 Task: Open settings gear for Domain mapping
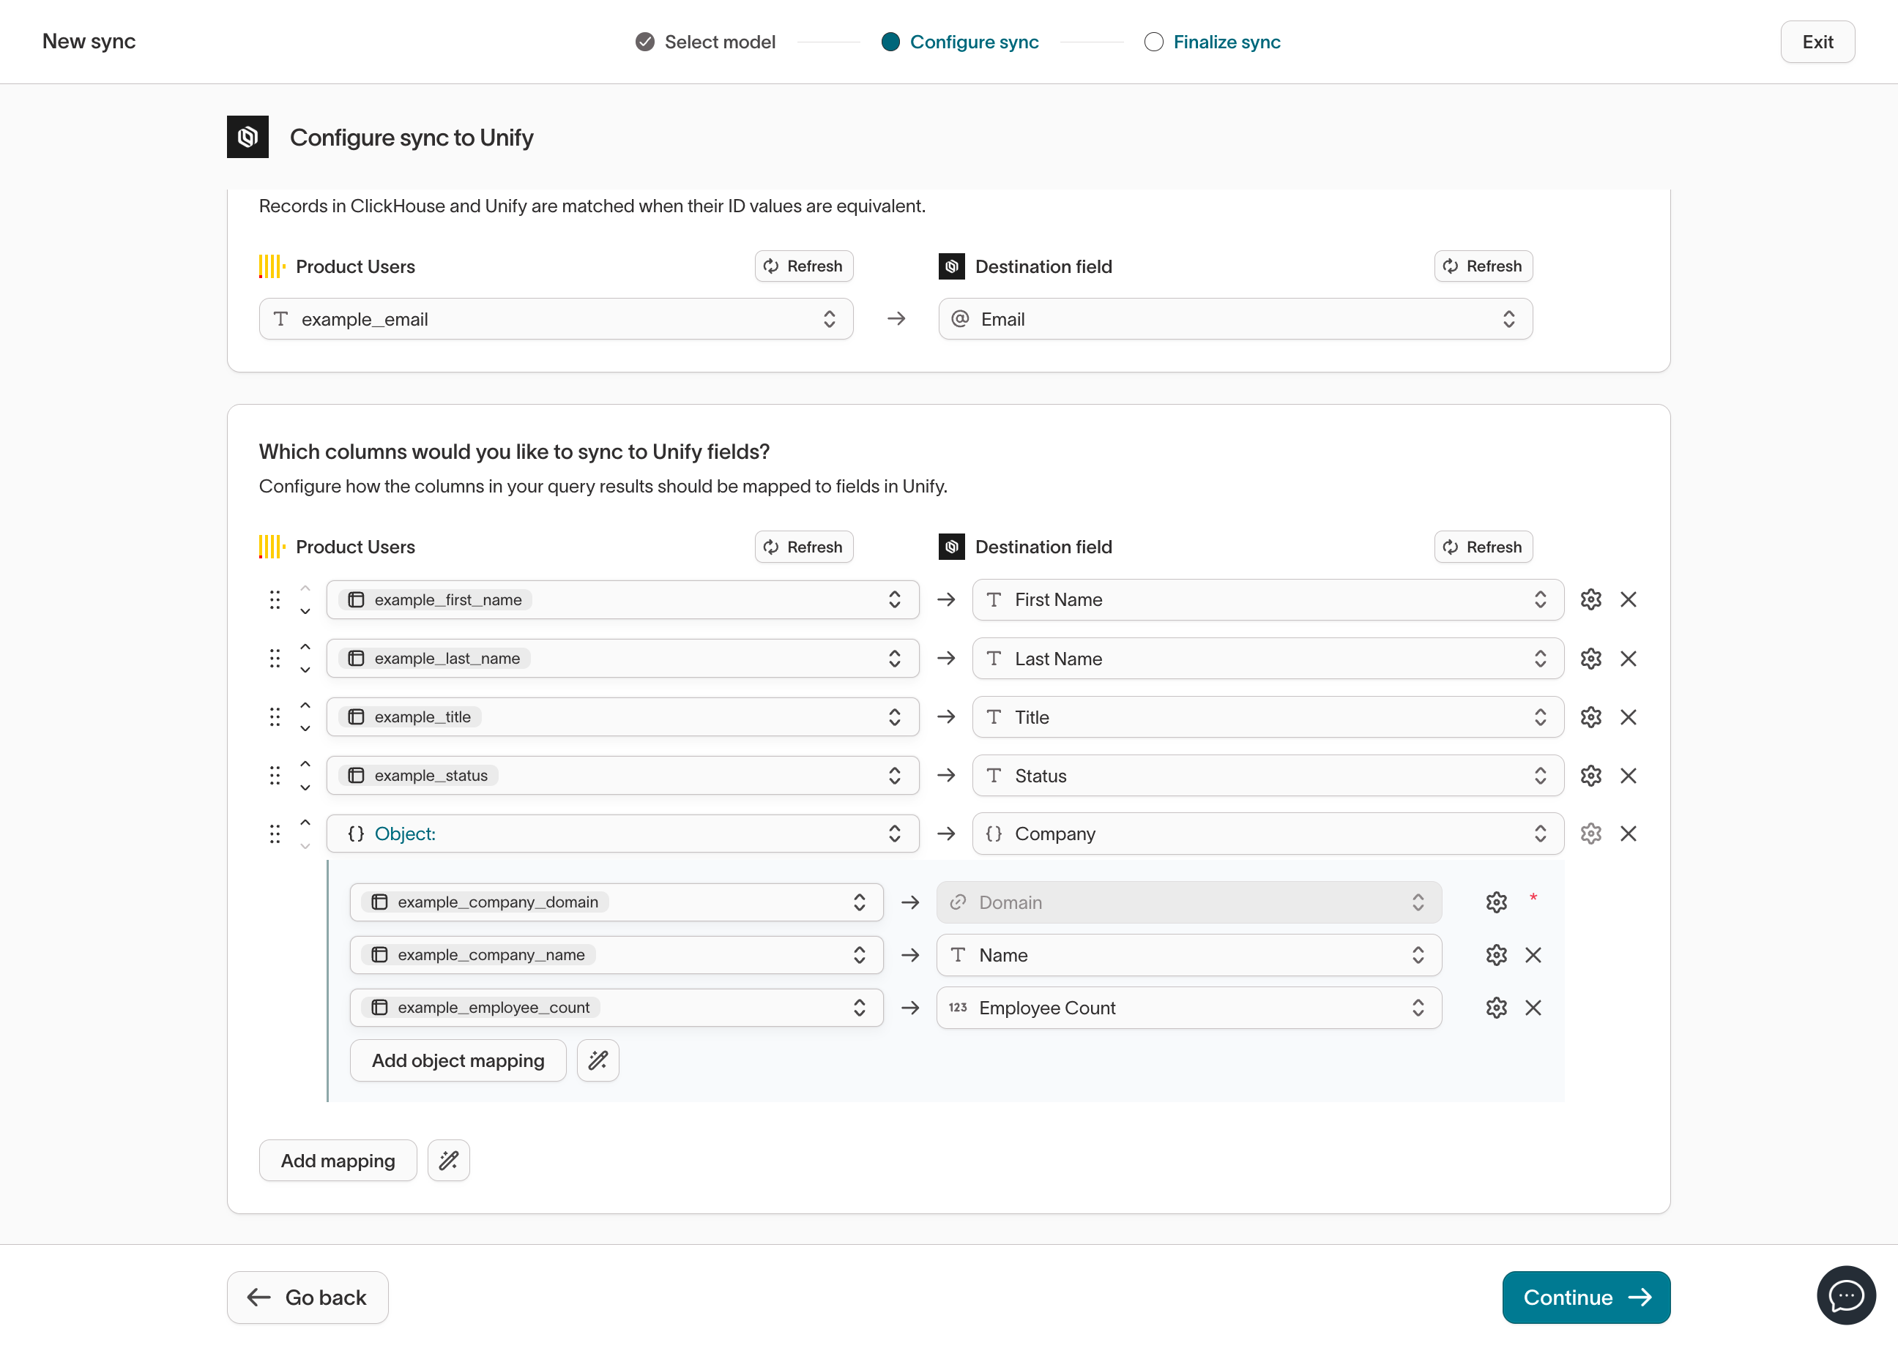(1495, 902)
